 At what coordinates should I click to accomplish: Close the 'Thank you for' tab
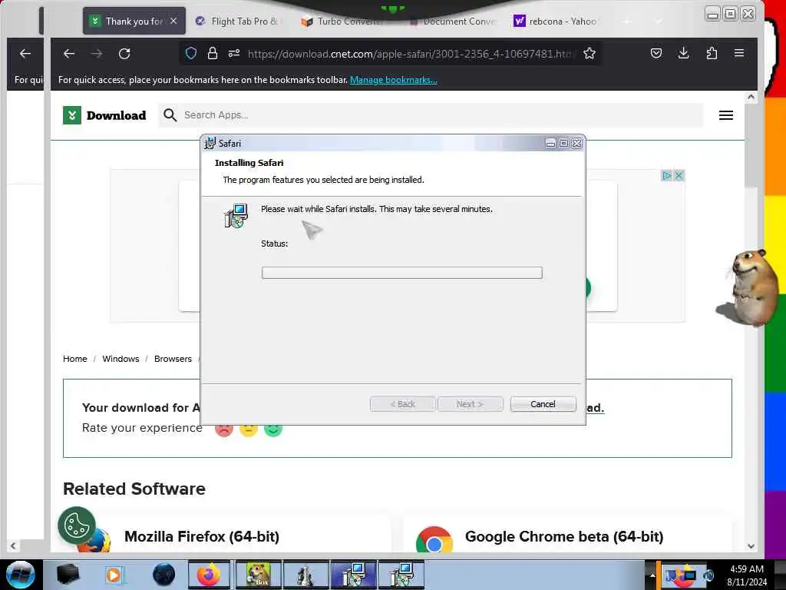pyautogui.click(x=173, y=21)
